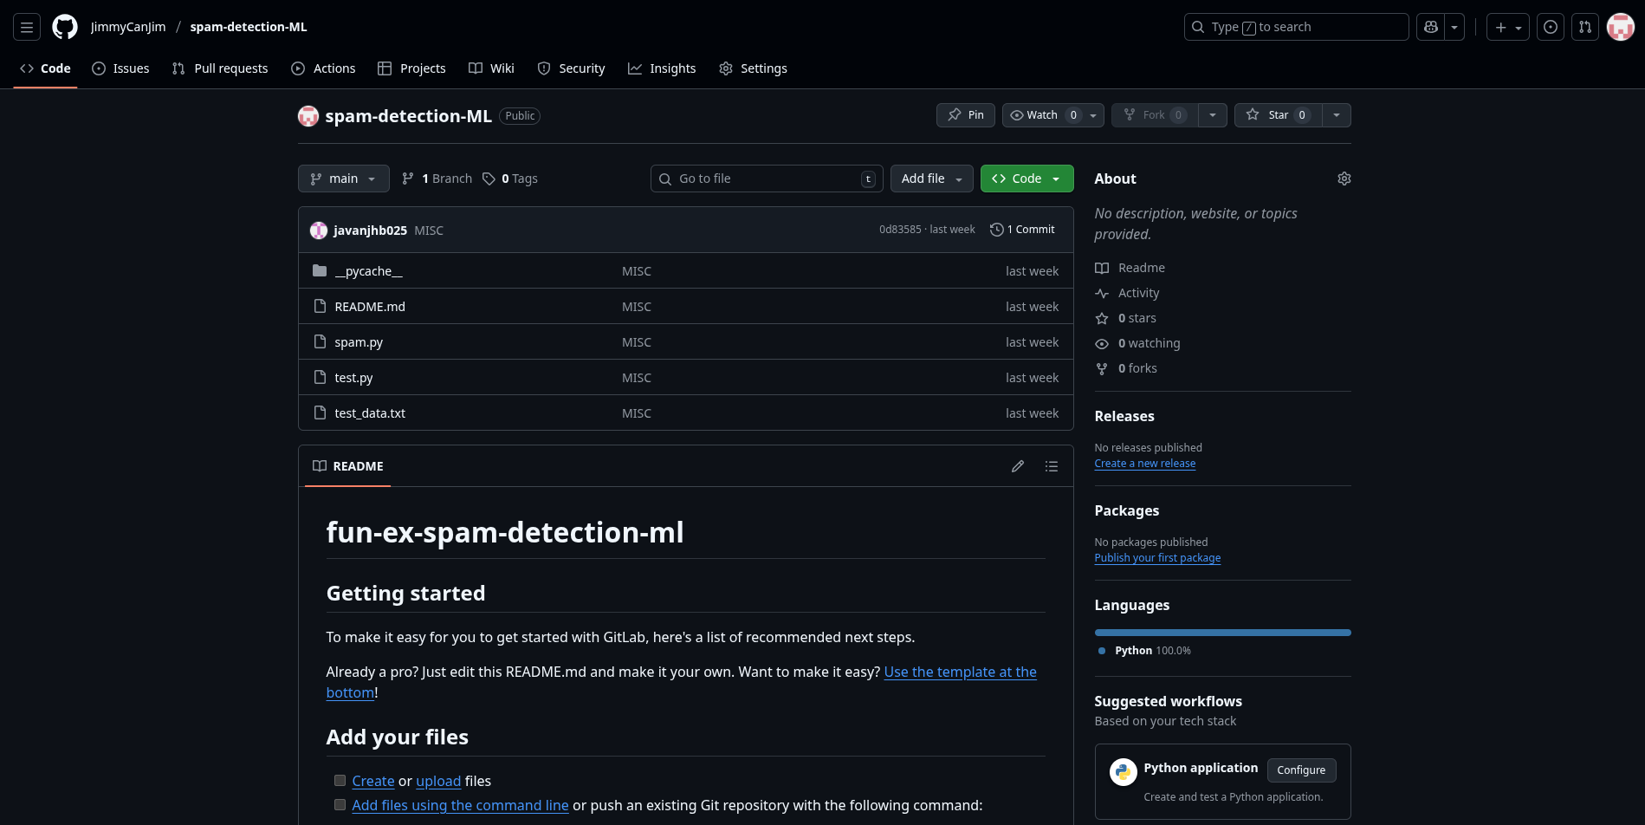Open the green Code dropdown
1645x825 pixels.
(x=1027, y=178)
